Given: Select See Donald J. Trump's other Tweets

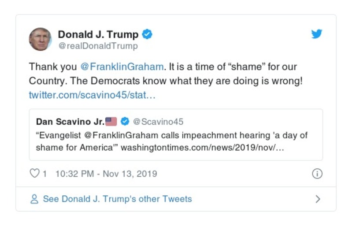Looking at the screenshot, I should point(117,199).
